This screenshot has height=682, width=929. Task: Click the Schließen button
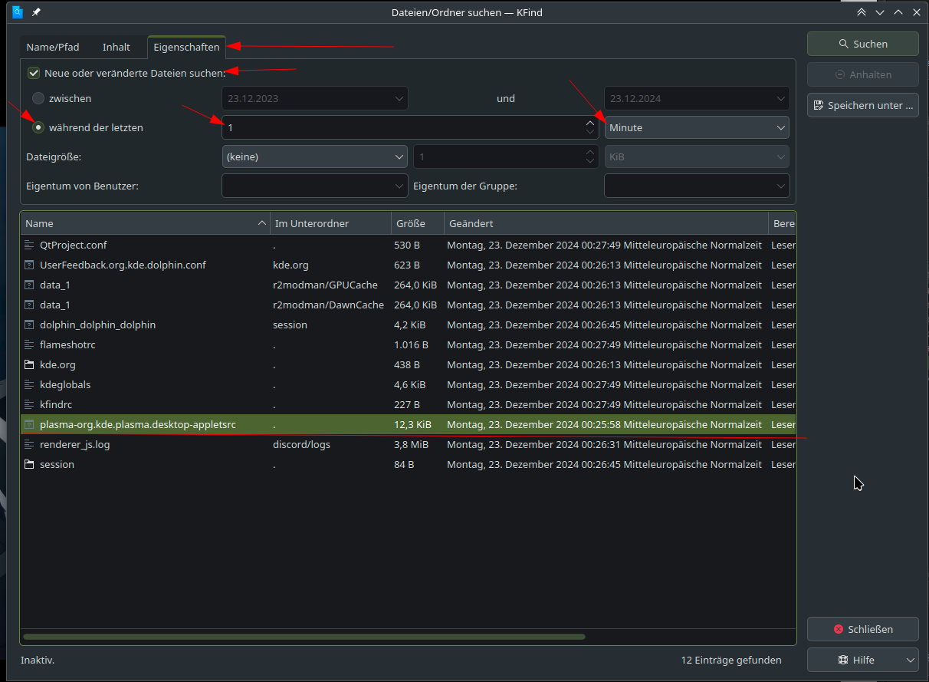(x=863, y=629)
